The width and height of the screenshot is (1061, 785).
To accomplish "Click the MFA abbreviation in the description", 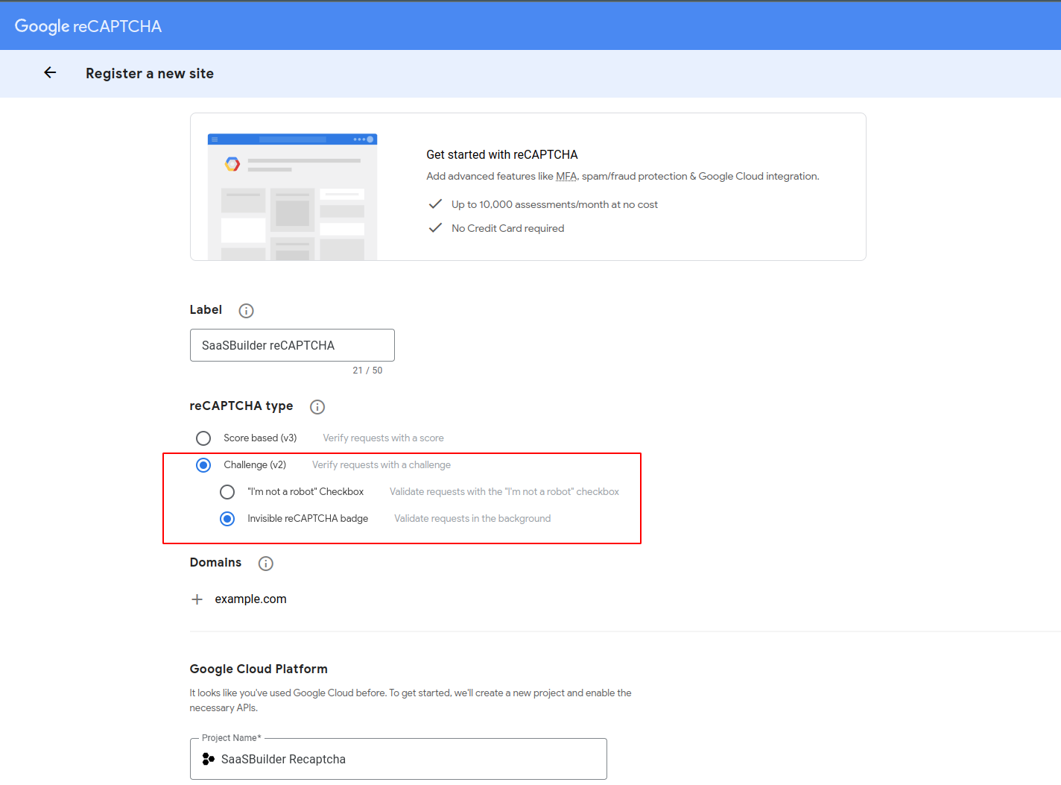I will pos(566,177).
